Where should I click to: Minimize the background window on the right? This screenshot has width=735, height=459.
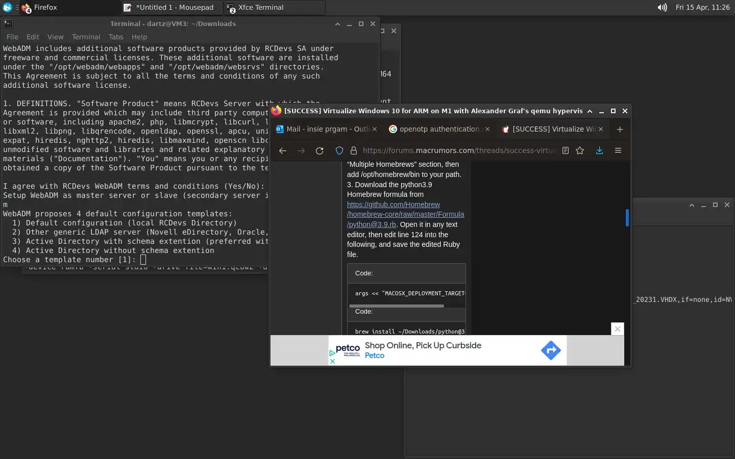tap(703, 205)
